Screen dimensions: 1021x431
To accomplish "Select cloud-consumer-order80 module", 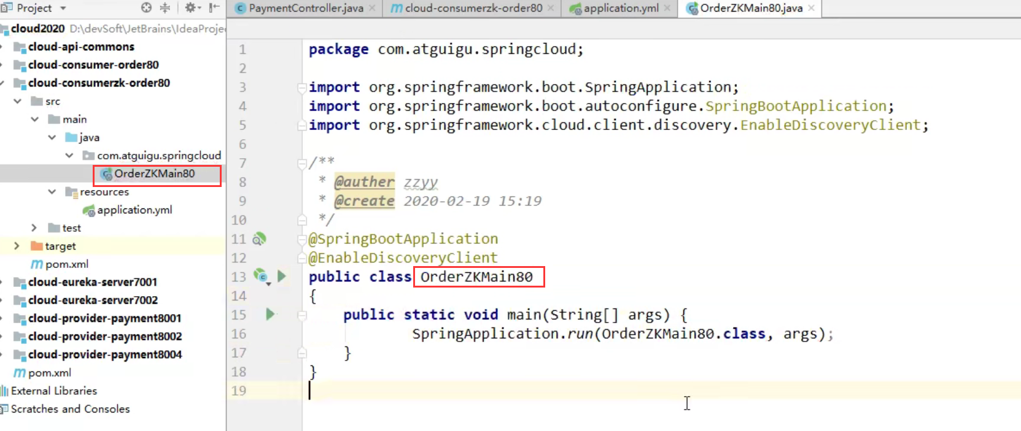I will pos(93,65).
